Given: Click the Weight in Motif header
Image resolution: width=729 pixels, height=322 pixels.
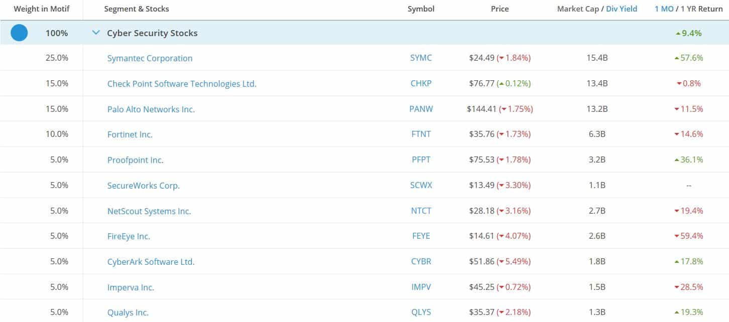Looking at the screenshot, I should (42, 9).
